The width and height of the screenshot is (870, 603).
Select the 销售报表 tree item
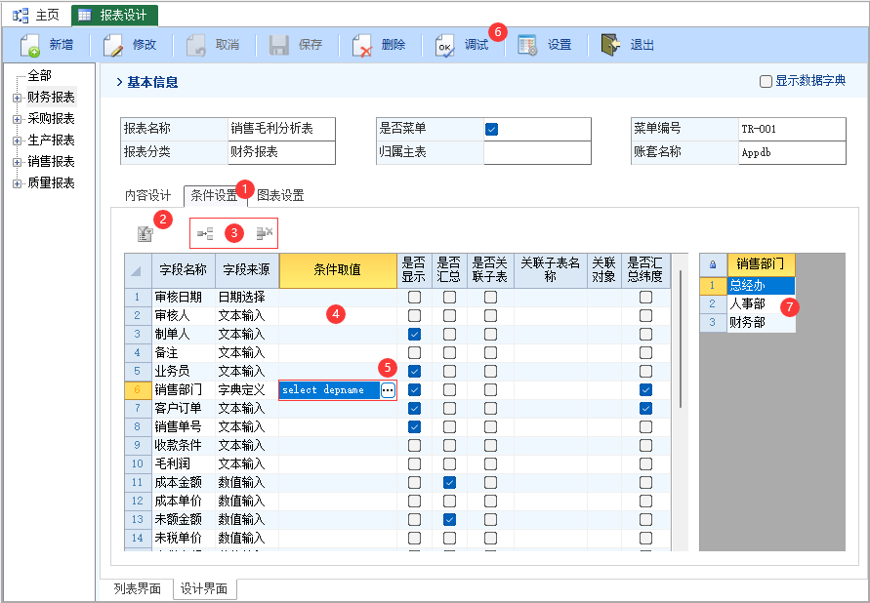(x=51, y=162)
